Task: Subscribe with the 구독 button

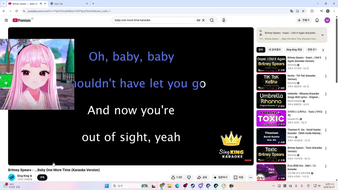Action: point(42,177)
